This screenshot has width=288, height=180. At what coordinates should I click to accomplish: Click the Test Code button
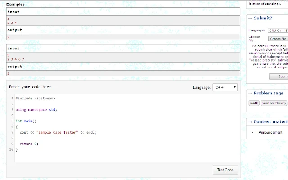225,170
